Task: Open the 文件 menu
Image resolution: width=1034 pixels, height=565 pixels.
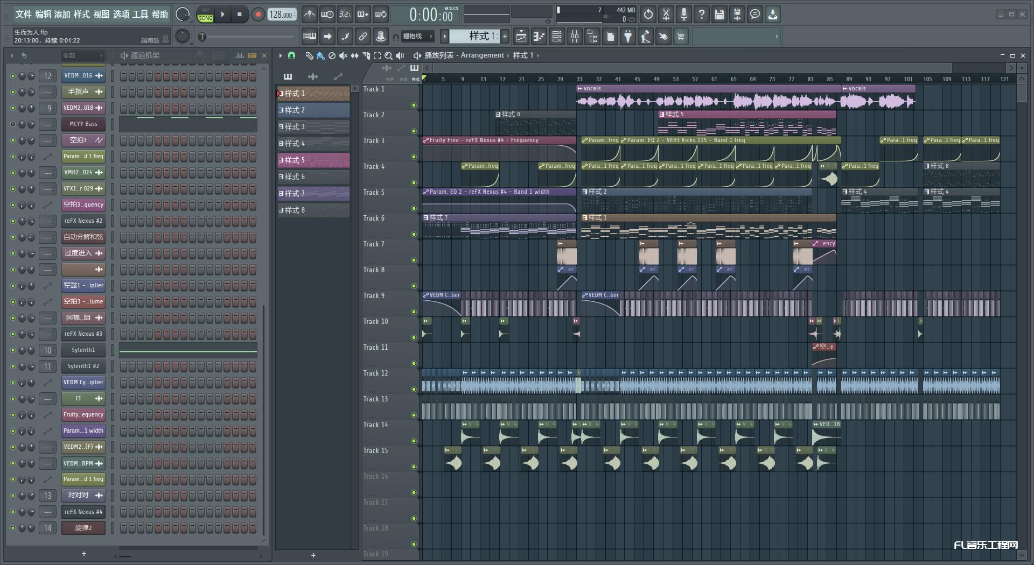Action: (24, 15)
